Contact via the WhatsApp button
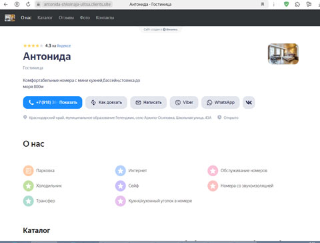Viewport: 320px width, 243px height. click(221, 102)
